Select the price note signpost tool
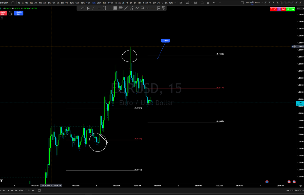Image resolution: width=304 pixels, height=195 pixels. [x=164, y=8]
